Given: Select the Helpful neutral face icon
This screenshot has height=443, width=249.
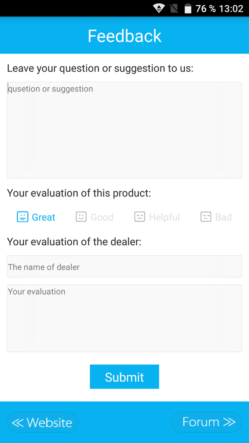Looking at the screenshot, I should point(140,217).
